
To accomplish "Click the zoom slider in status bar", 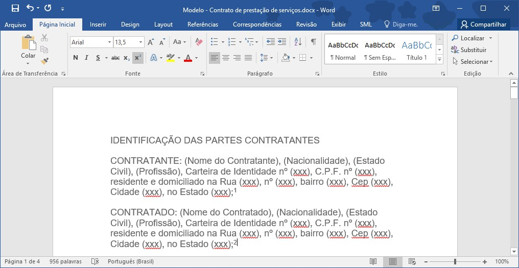I will [x=455, y=261].
